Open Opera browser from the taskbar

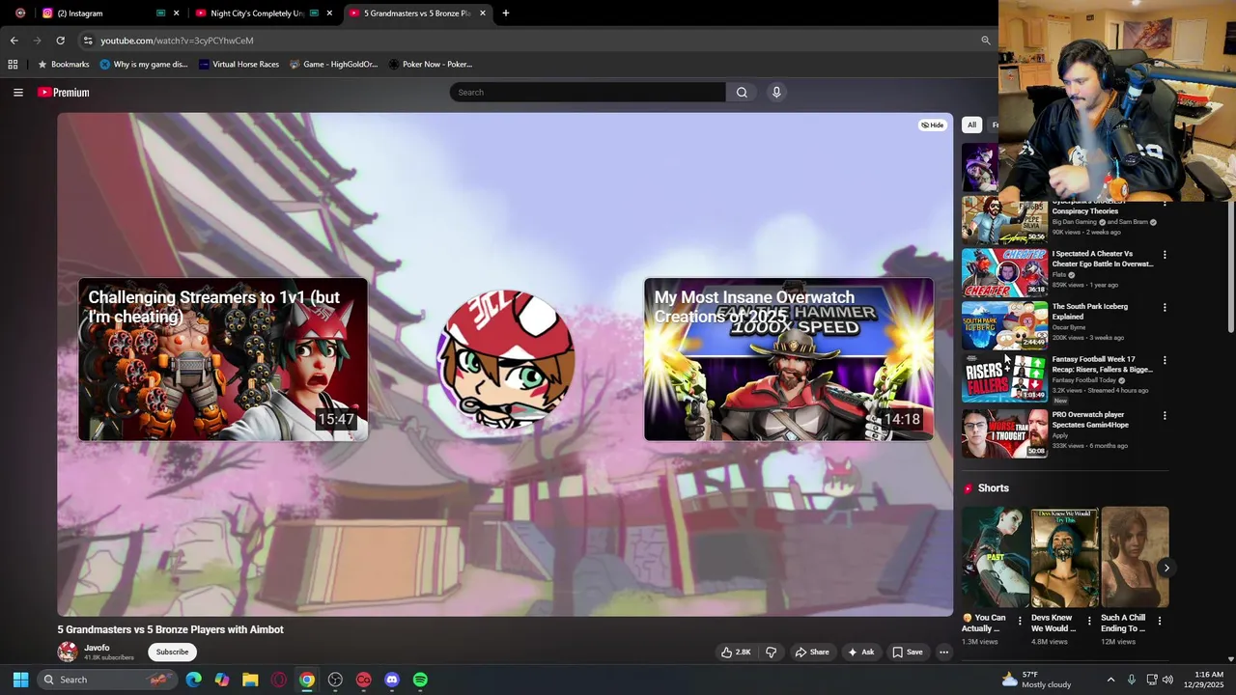point(279,680)
